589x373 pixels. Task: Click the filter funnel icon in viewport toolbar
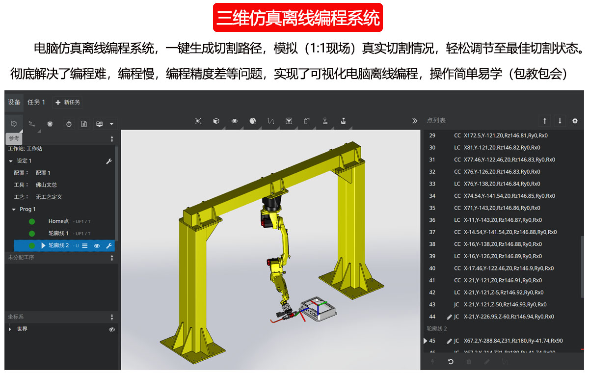pos(289,121)
